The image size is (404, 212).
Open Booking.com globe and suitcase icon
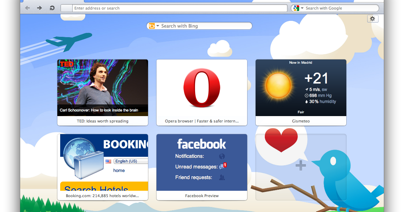pos(83,159)
